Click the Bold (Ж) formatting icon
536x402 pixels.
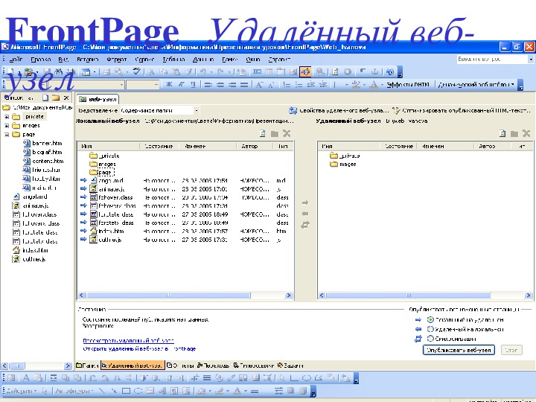[168, 84]
